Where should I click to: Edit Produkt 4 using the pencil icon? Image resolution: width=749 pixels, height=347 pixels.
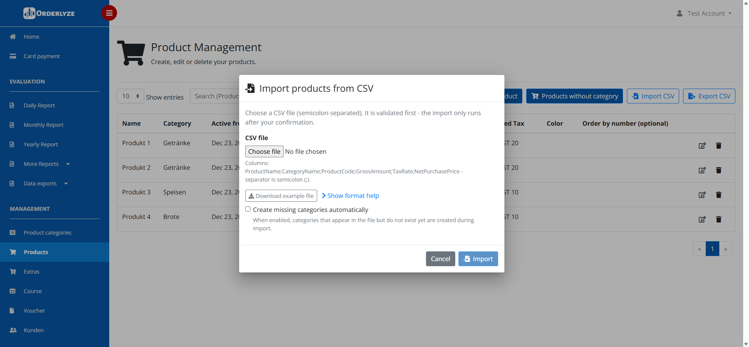[702, 219]
